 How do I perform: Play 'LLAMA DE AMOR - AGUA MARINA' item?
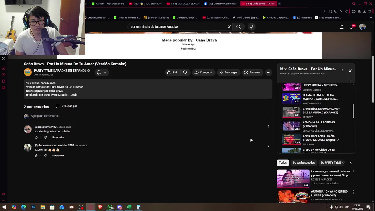point(316,99)
